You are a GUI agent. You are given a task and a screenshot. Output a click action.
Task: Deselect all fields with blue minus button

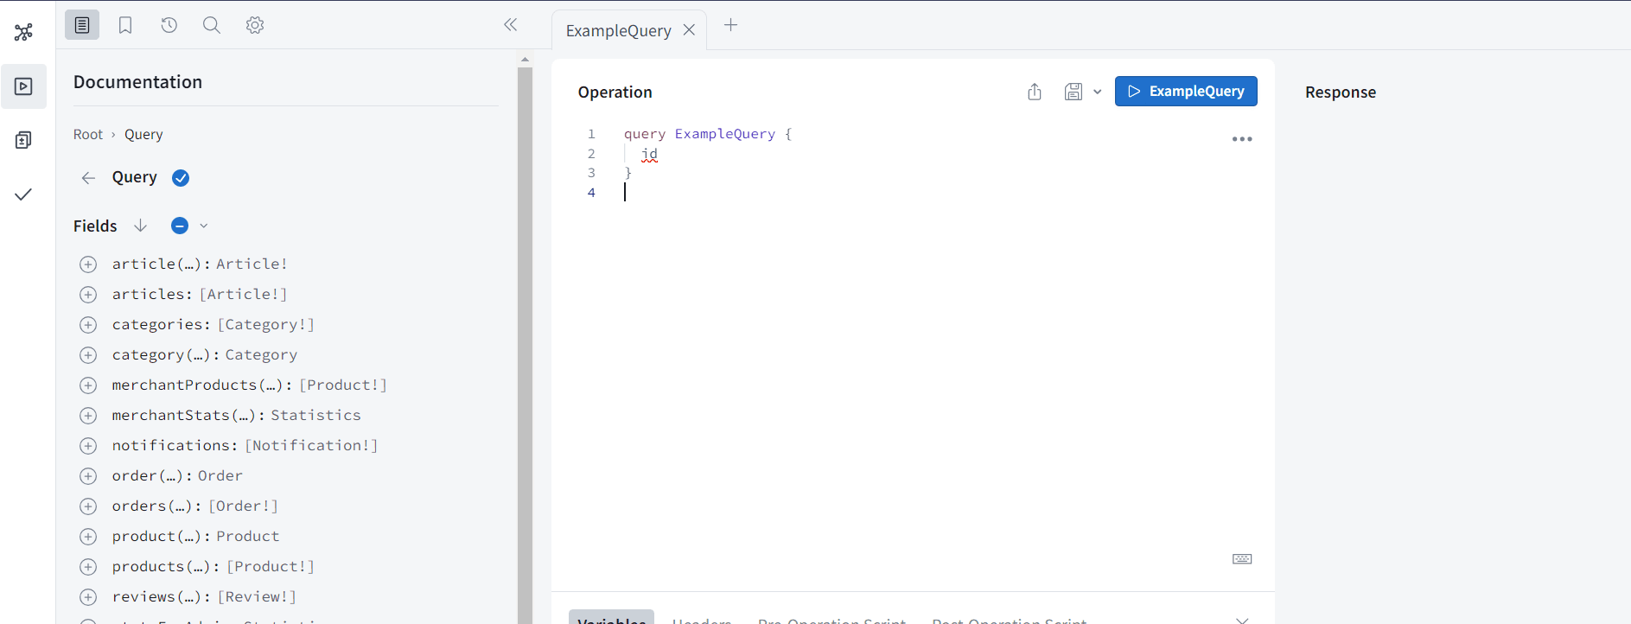(180, 226)
